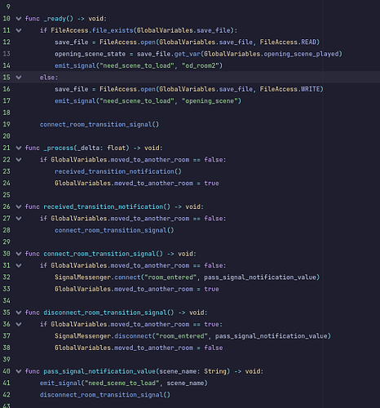Click "false" value on line 38
Image resolution: width=380 pixels, height=408 pixels.
tap(214, 348)
